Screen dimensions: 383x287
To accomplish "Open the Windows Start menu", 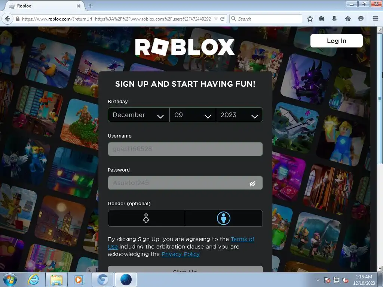I will 10,280.
